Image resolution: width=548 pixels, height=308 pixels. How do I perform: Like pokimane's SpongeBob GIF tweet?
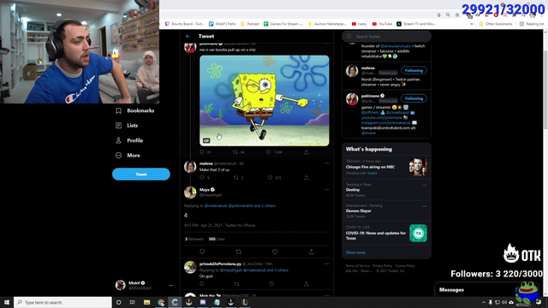268,152
